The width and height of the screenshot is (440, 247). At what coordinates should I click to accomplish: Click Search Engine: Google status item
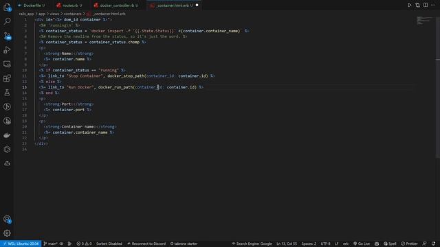(252, 244)
